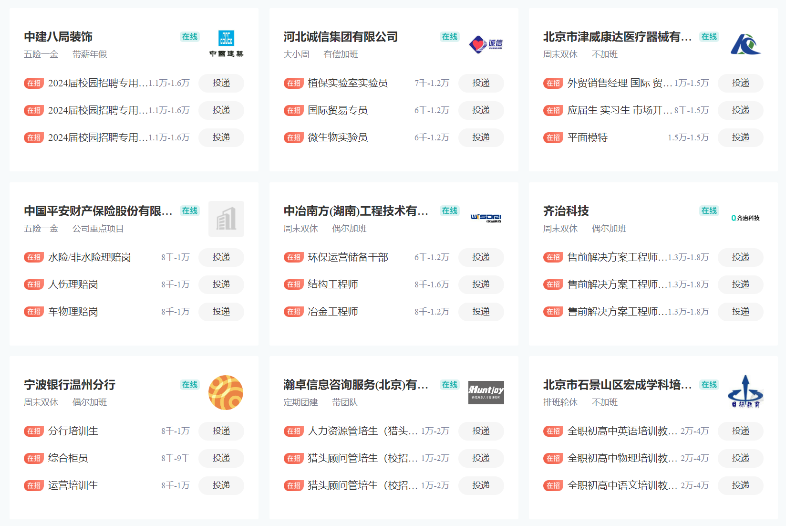
Task: Open company page 齐治科技
Action: (566, 210)
